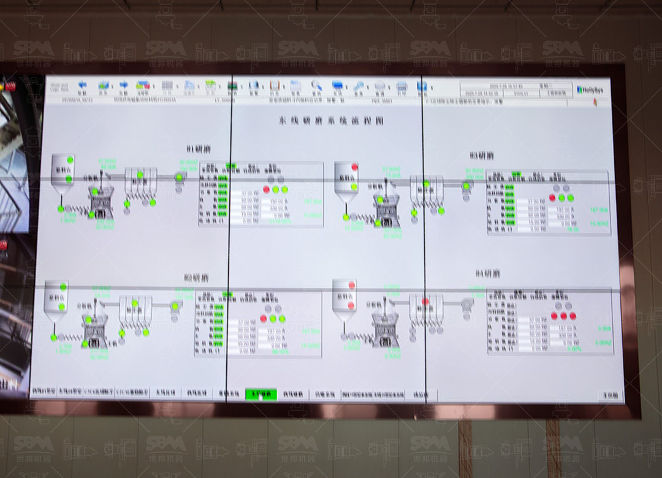The width and height of the screenshot is (662, 478).
Task: Click the HollySys logo at top right
Action: (591, 89)
